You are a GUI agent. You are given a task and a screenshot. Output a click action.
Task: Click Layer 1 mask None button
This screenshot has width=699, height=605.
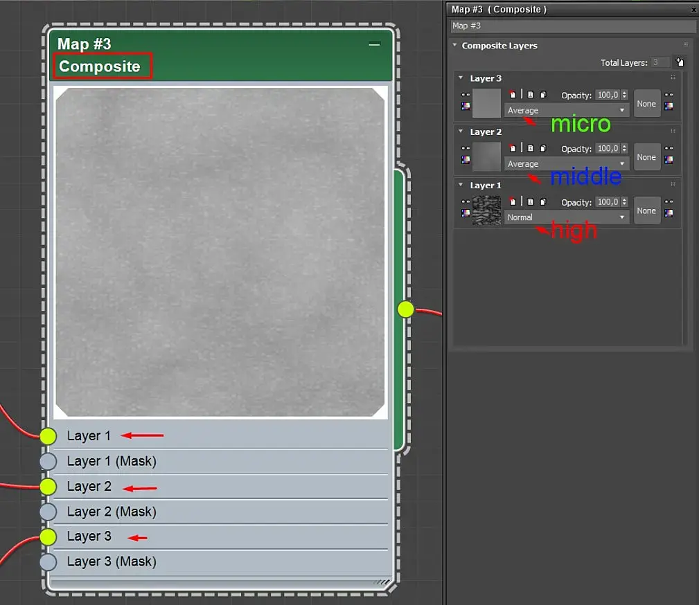pos(646,210)
